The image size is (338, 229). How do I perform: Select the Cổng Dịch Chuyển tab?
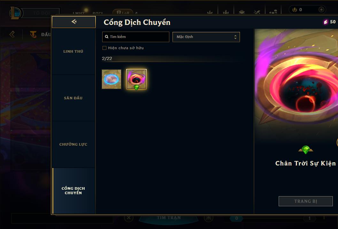73,191
